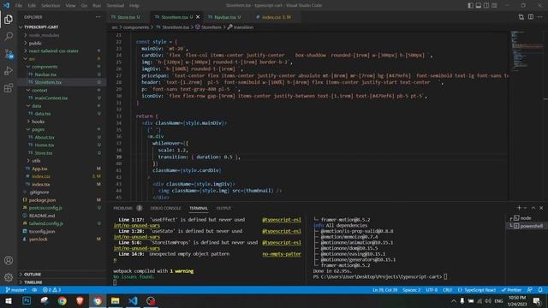Click the master branch in status bar
This screenshot has height=308, width=548.
click(x=15, y=290)
